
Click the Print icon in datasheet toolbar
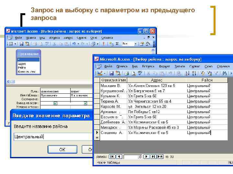tap(127, 73)
